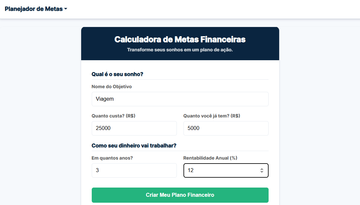Click the Rentabilidade Anual percentage label

tap(210, 158)
